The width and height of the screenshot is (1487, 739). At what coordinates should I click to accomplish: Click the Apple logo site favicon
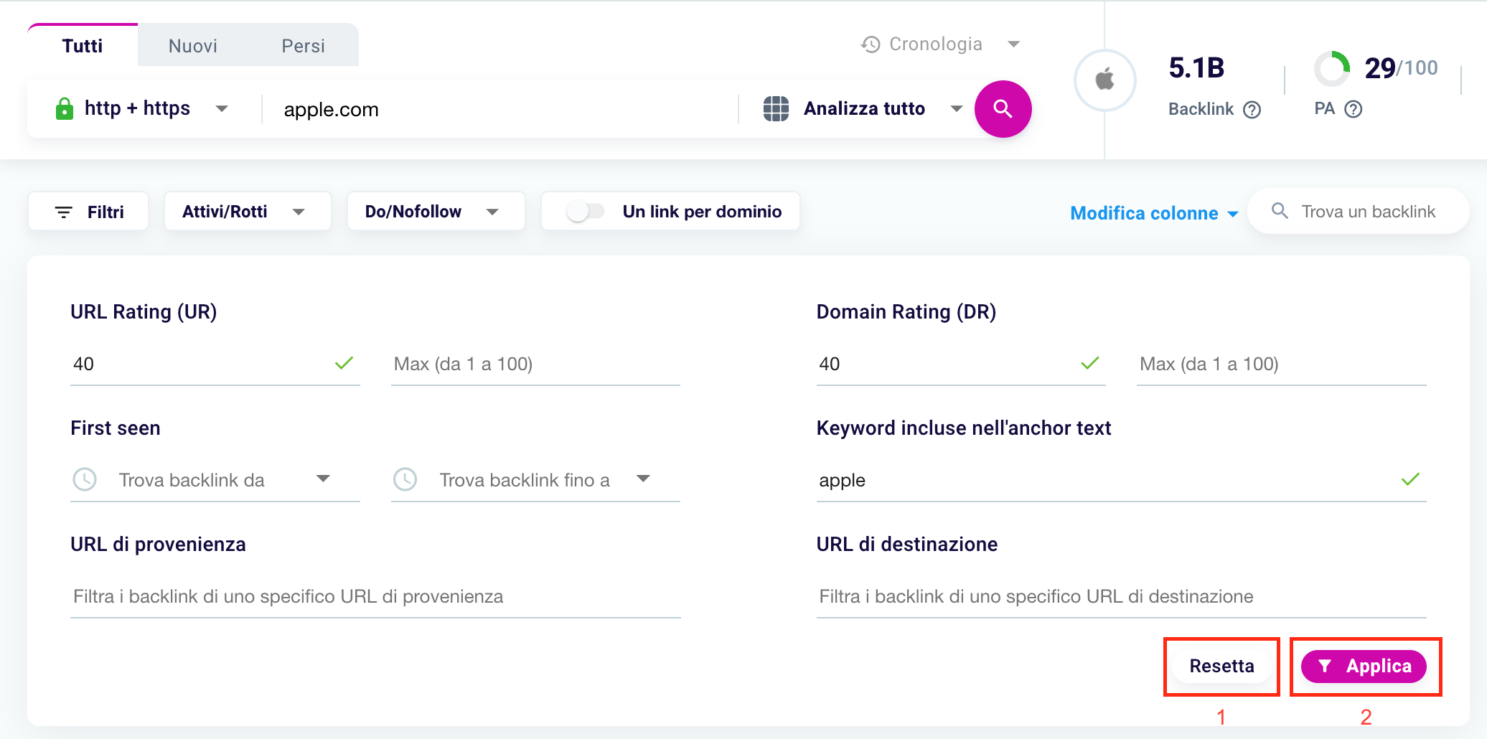1105,80
